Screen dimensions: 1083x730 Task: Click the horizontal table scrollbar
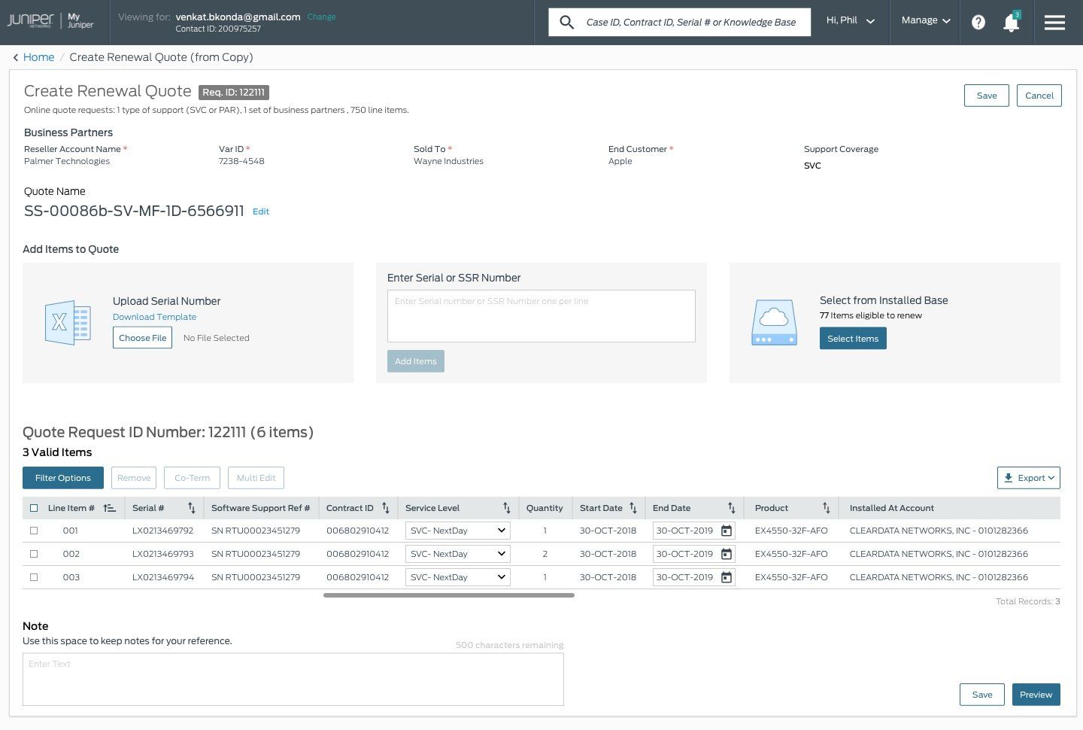(x=449, y=595)
